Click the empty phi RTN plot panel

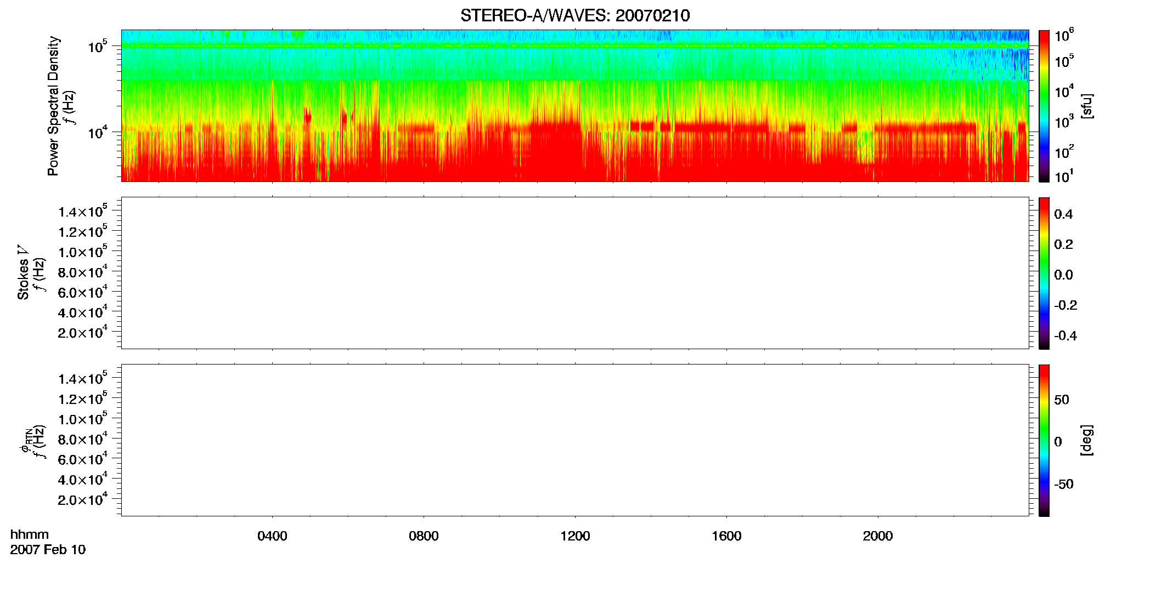(575, 440)
